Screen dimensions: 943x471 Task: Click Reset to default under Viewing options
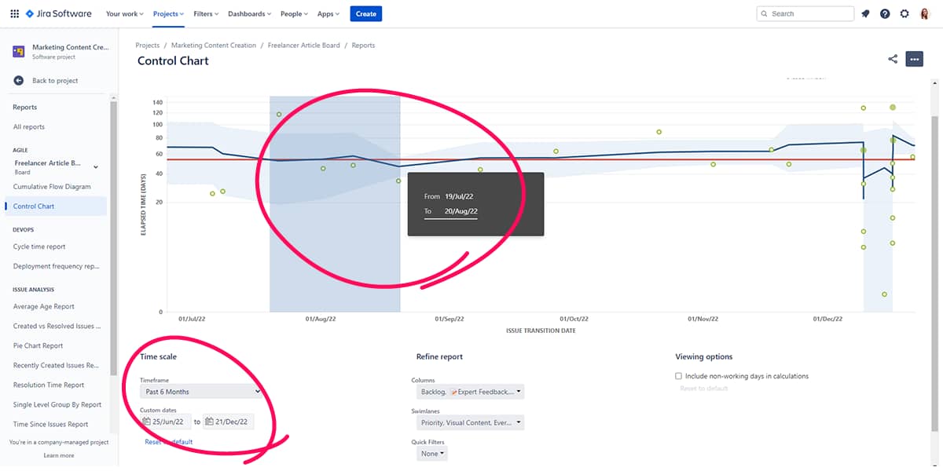click(x=703, y=389)
